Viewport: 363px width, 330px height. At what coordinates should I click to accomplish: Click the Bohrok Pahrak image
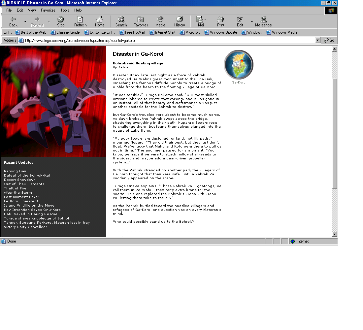[53, 101]
